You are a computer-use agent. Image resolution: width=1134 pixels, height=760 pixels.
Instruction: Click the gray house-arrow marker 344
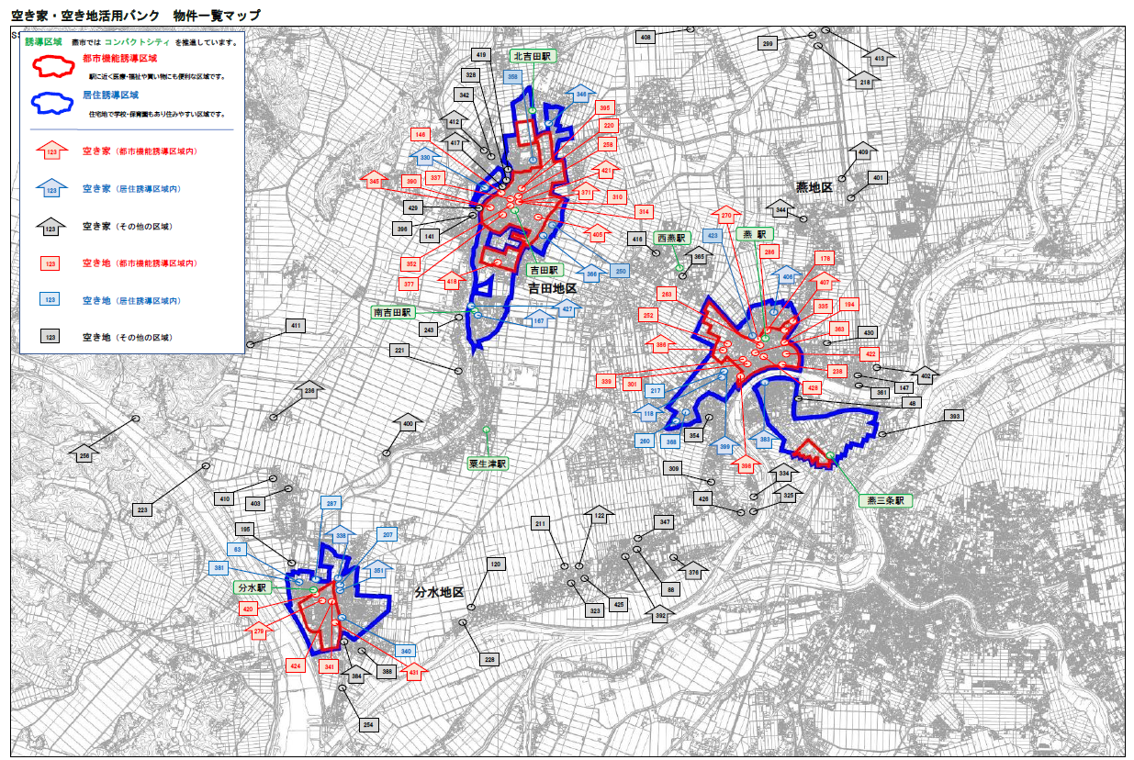780,209
